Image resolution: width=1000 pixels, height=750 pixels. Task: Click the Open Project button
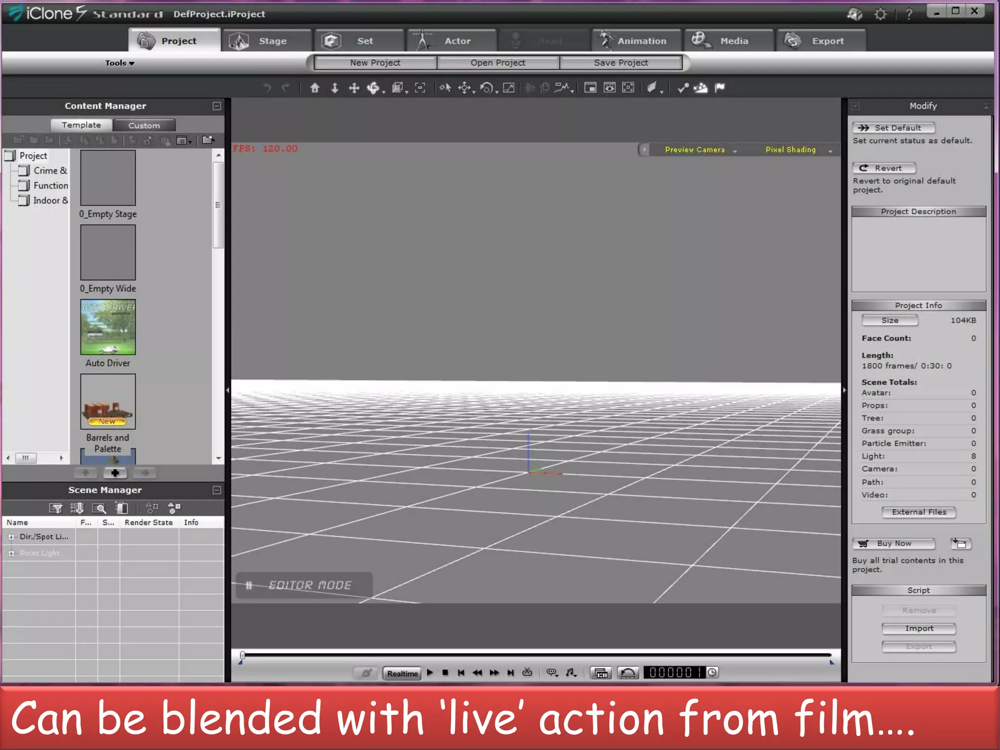[x=498, y=63]
